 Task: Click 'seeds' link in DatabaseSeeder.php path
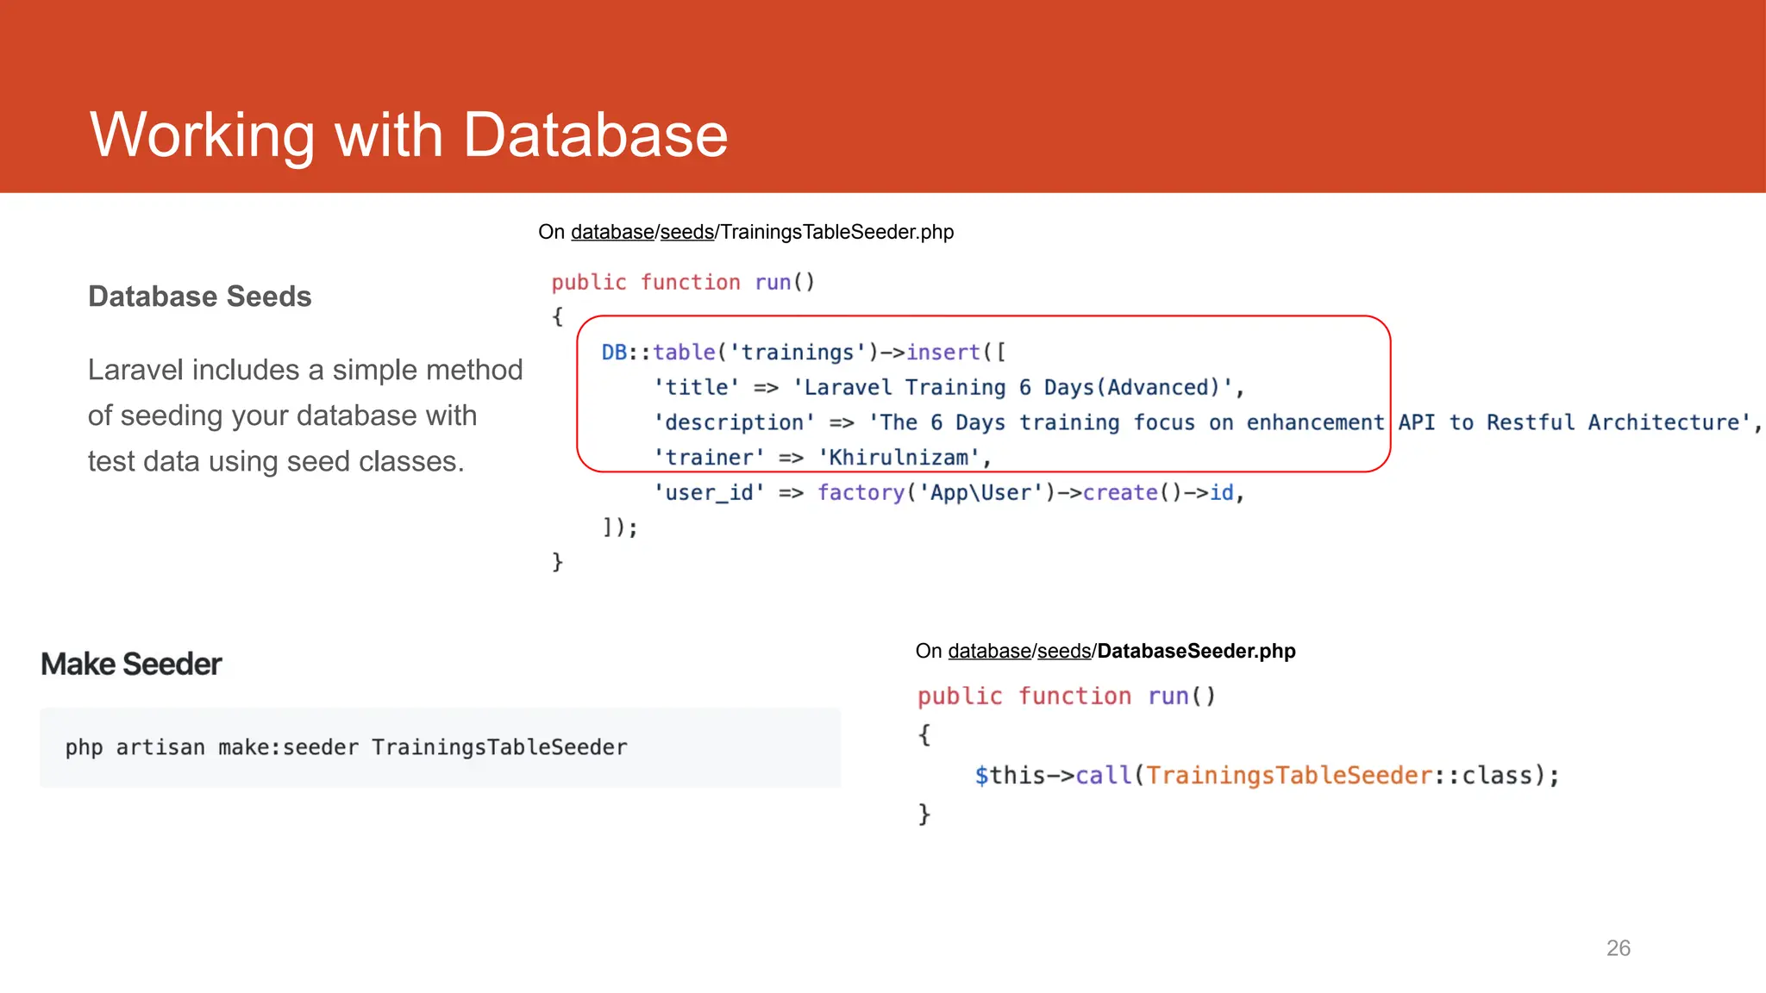(1064, 651)
